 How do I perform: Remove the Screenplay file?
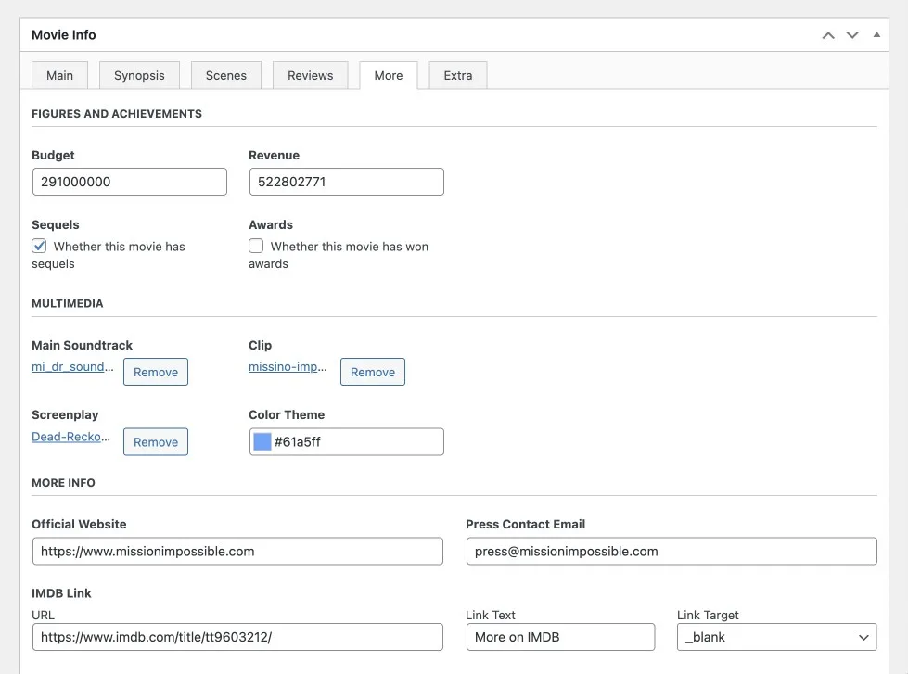[156, 442]
